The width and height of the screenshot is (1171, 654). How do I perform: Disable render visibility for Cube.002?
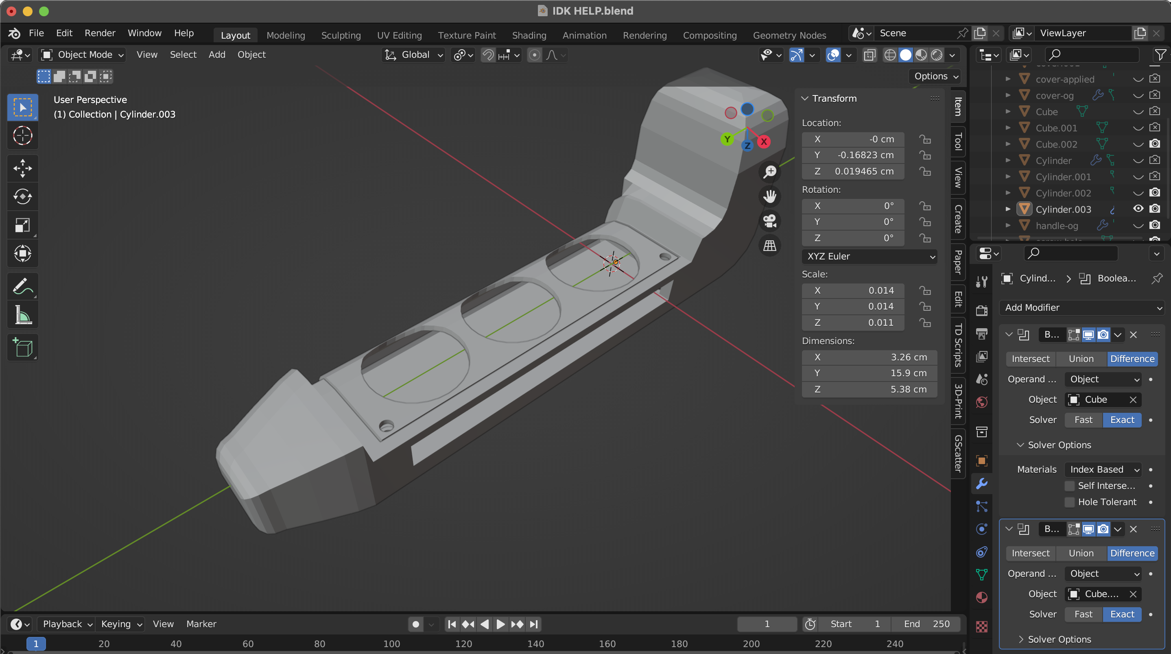coord(1155,144)
